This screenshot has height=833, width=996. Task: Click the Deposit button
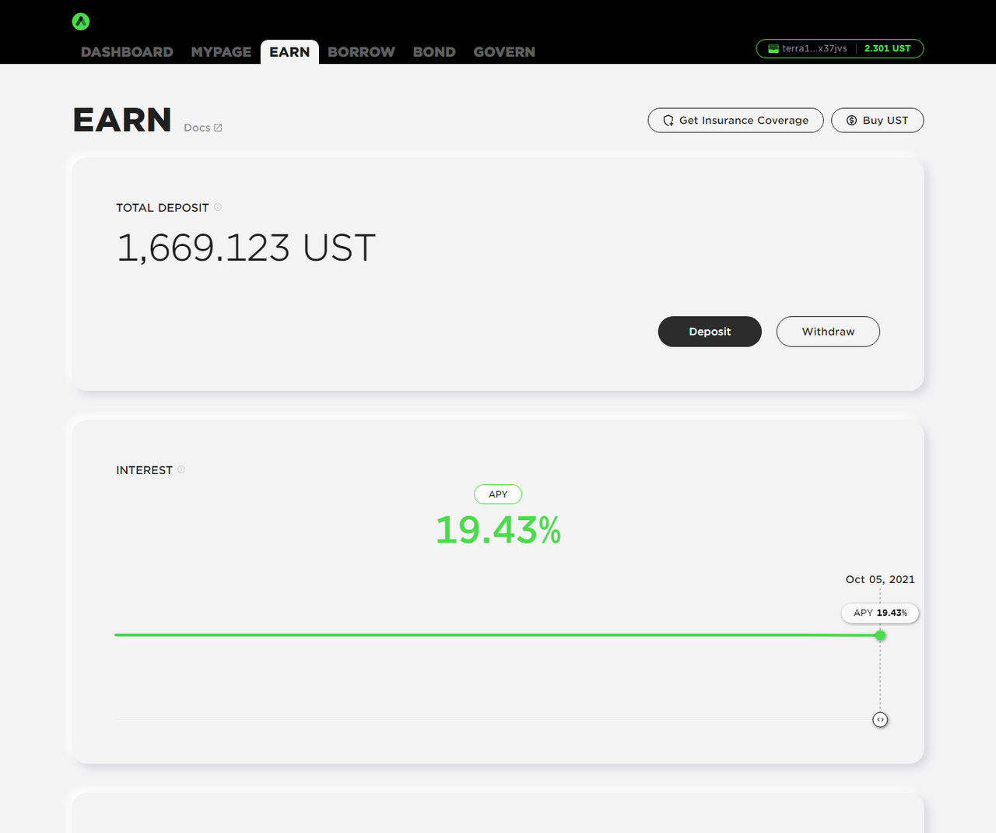[x=710, y=332]
